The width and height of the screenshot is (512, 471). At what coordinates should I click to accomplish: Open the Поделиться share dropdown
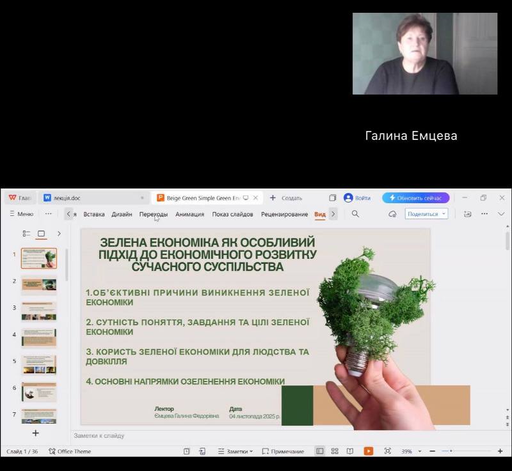426,214
